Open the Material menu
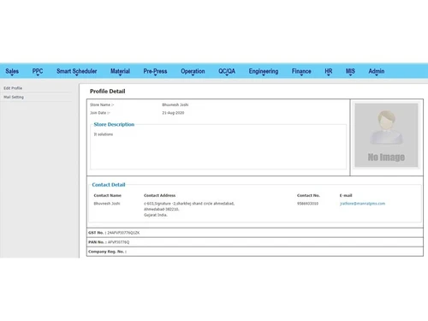The height and width of the screenshot is (321, 428). [120, 71]
